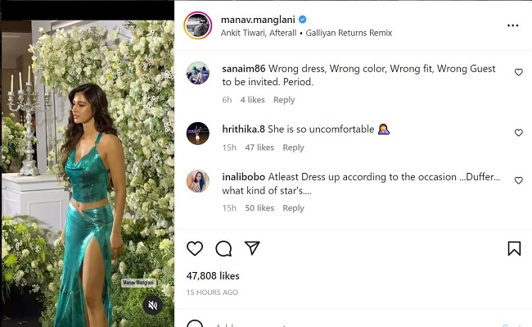The width and height of the screenshot is (532, 327).
Task: Open the comment bubble icon
Action: point(223,248)
